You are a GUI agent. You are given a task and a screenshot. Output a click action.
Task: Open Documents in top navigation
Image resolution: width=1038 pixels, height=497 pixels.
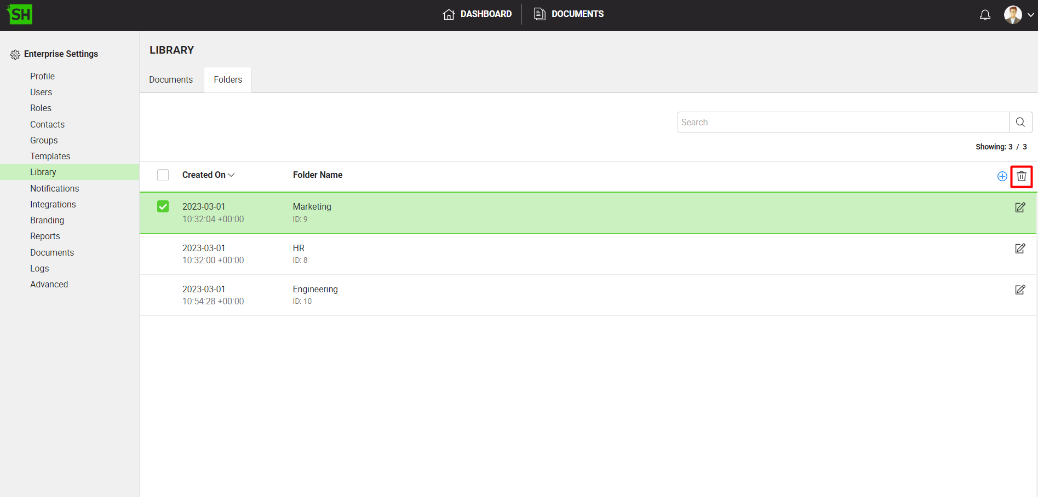pos(569,14)
